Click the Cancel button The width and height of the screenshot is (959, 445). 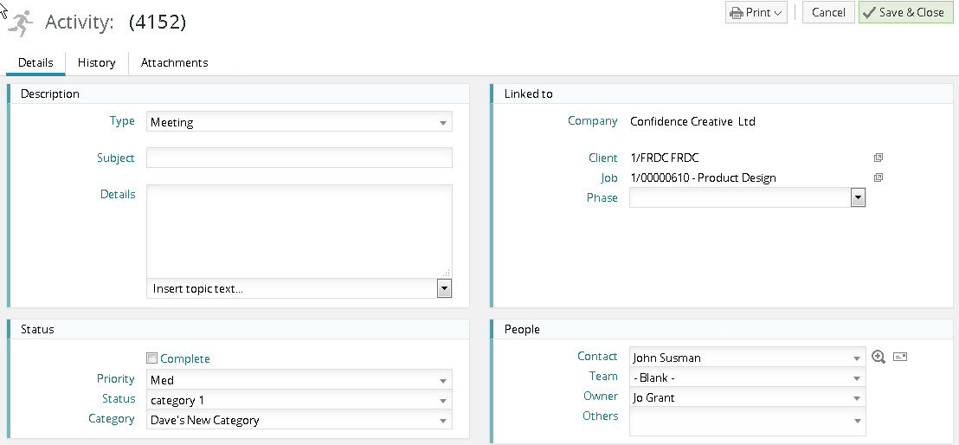click(828, 12)
